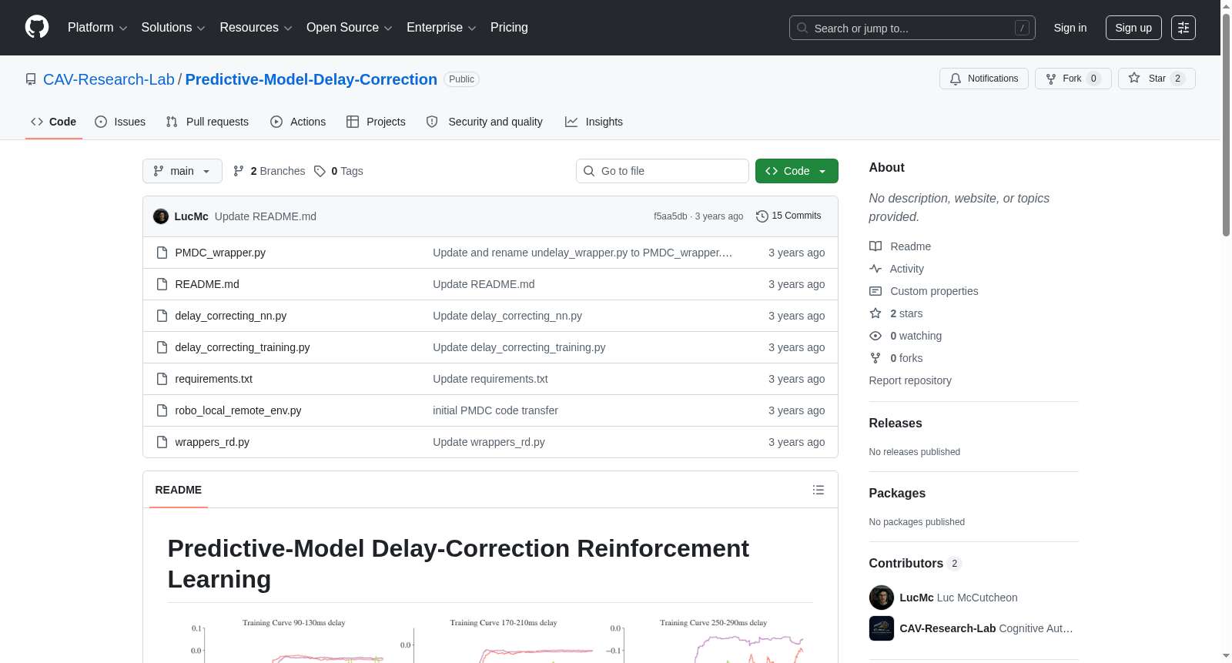
Task: Star this repository
Action: [x=1157, y=79]
